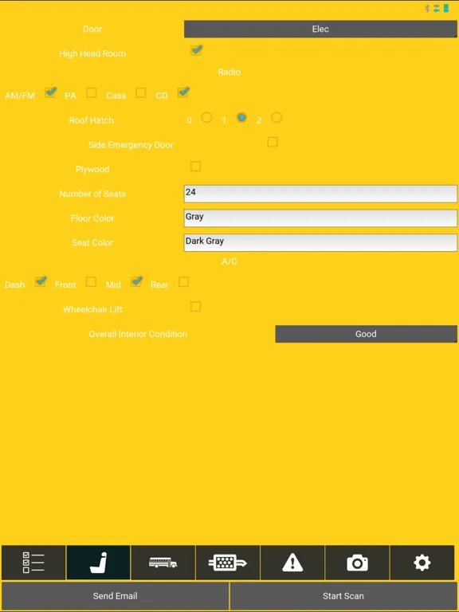Viewport: 459px width, 612px height.
Task: Tap the Bluetooth status icon
Action: coord(427,8)
